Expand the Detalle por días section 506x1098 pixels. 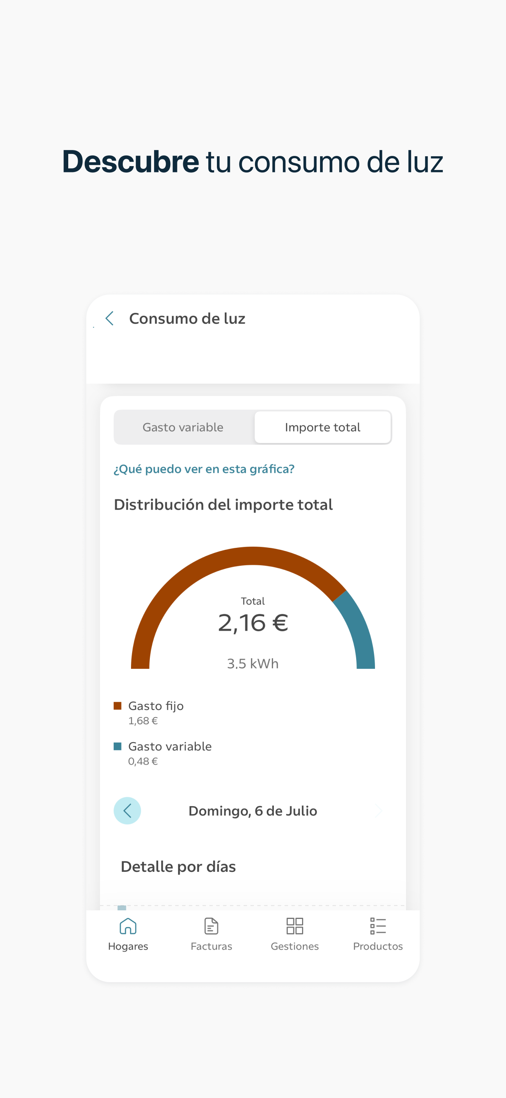pos(178,866)
